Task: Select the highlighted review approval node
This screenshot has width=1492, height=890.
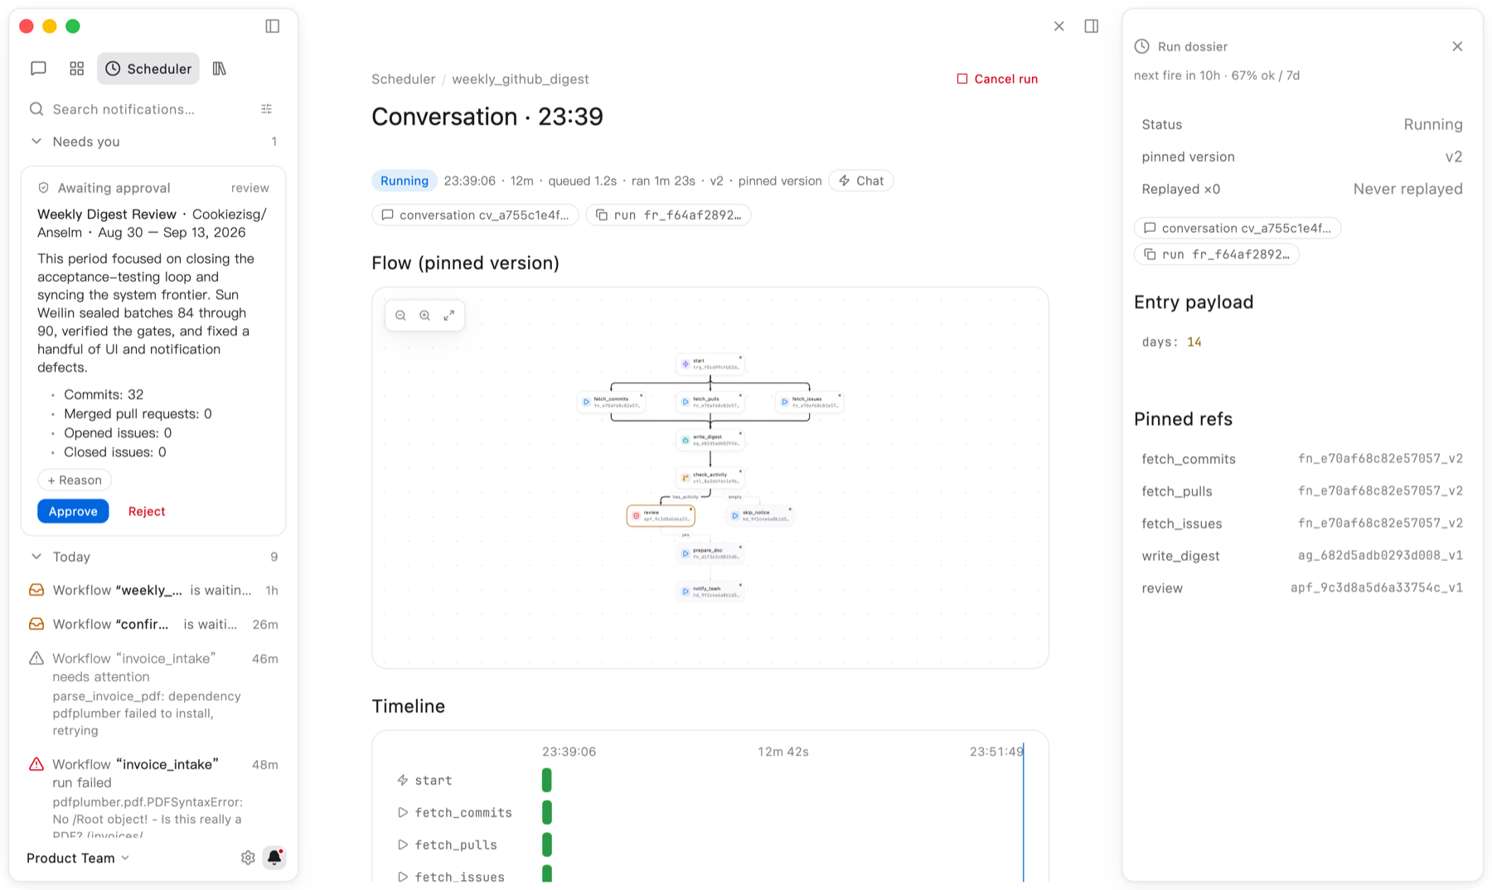Action: 661,515
